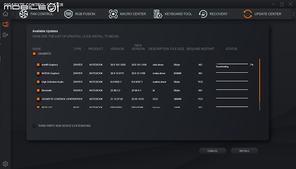Screen dimensions: 296x169
Task: Click the High Definition Audio status bar
Action: pyautogui.click(x=232, y=81)
